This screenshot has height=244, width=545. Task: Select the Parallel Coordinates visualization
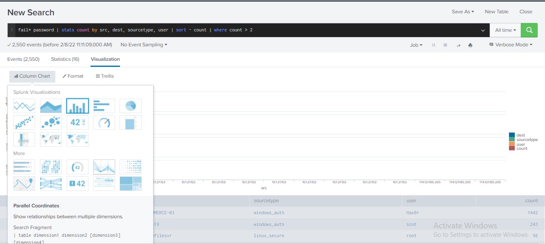tap(104, 167)
